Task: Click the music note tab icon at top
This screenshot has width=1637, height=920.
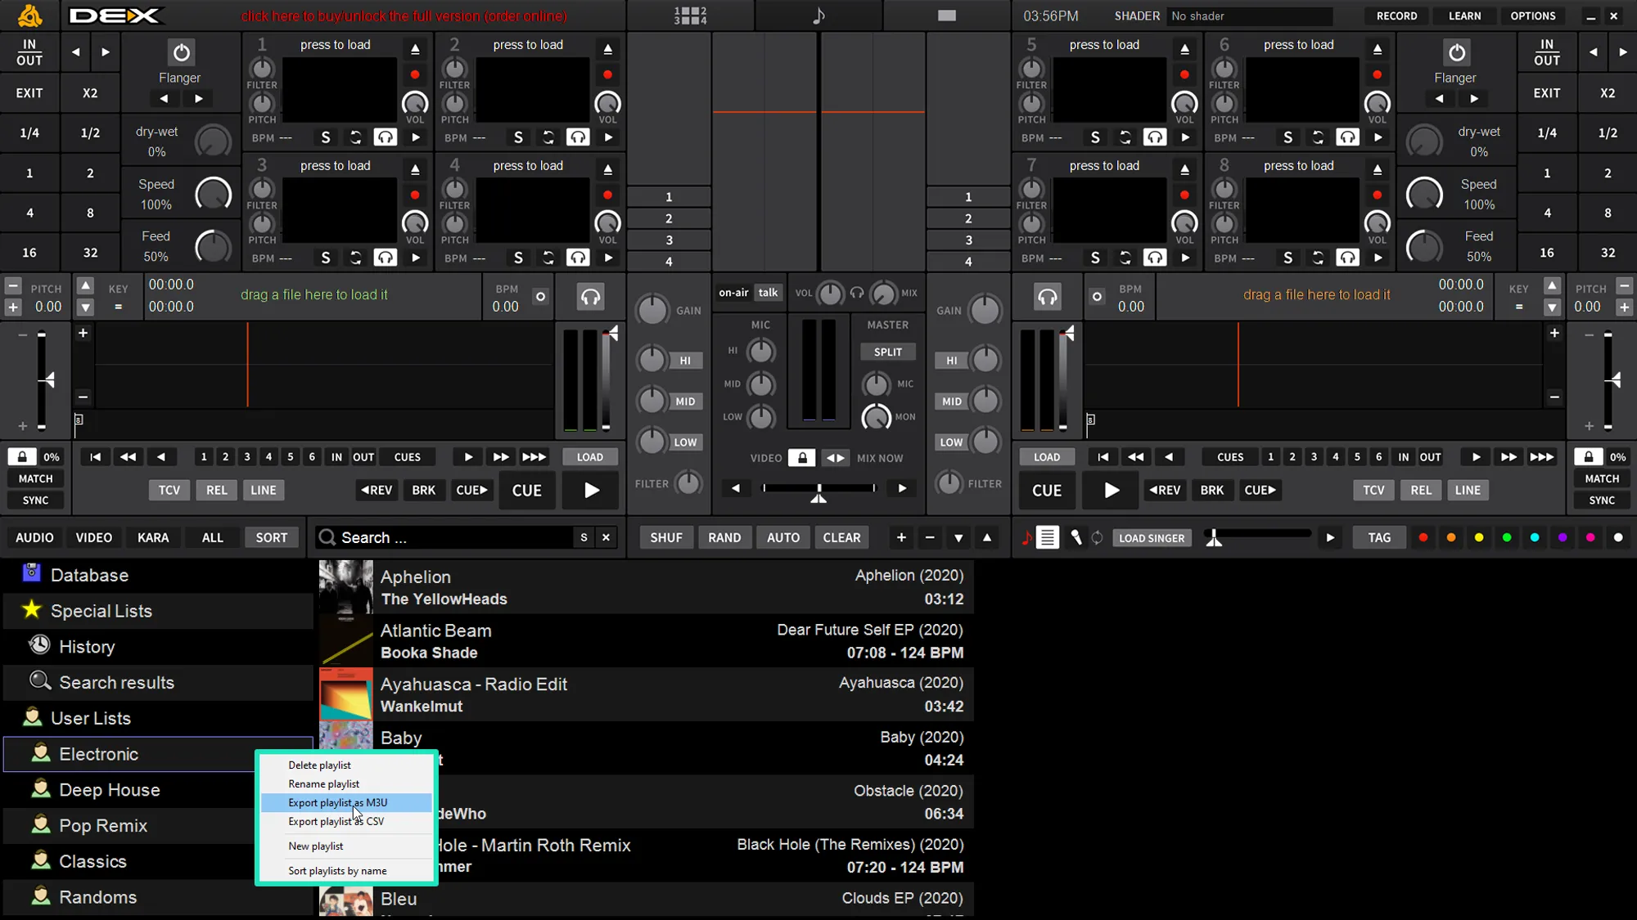Action: [818, 16]
